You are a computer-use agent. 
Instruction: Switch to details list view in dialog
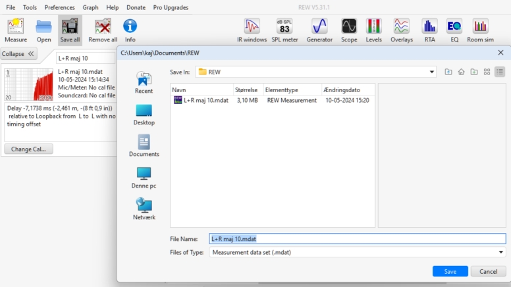click(x=500, y=72)
